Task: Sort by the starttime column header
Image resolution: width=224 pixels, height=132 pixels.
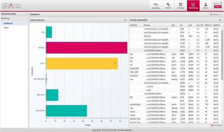Action: point(217,25)
